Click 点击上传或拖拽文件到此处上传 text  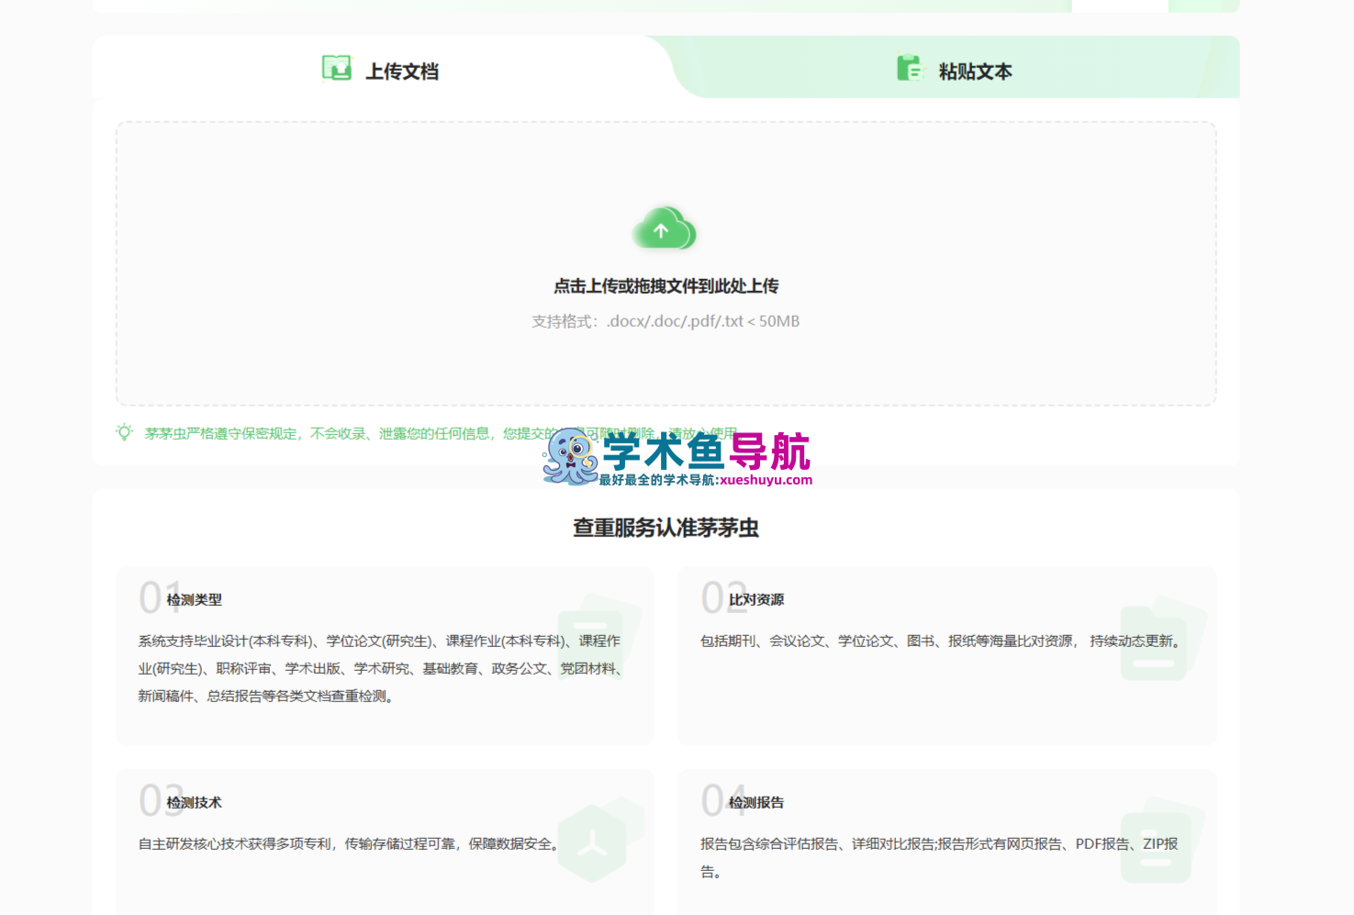(x=666, y=286)
